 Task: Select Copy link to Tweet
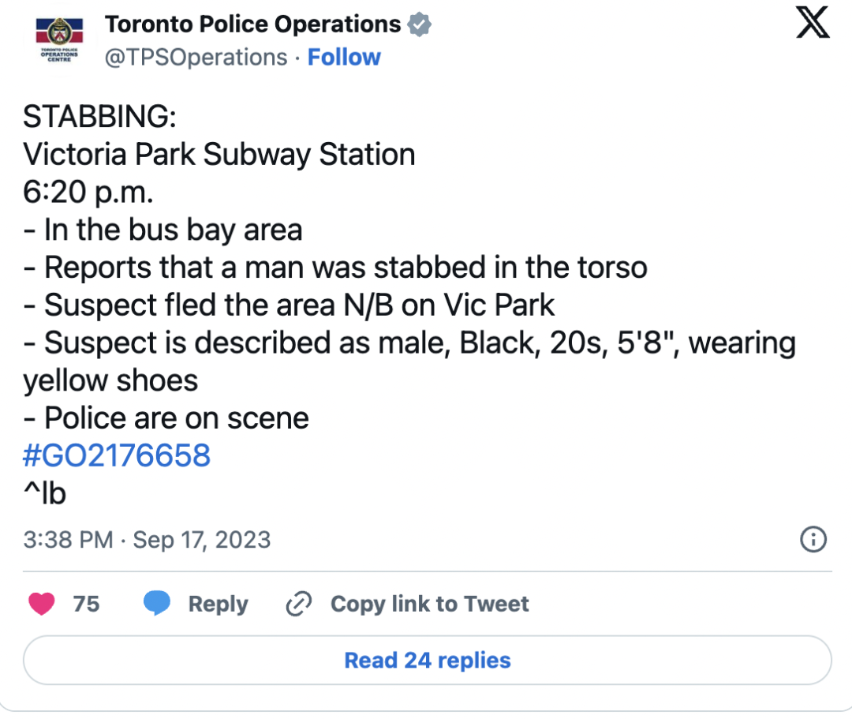coord(429,604)
